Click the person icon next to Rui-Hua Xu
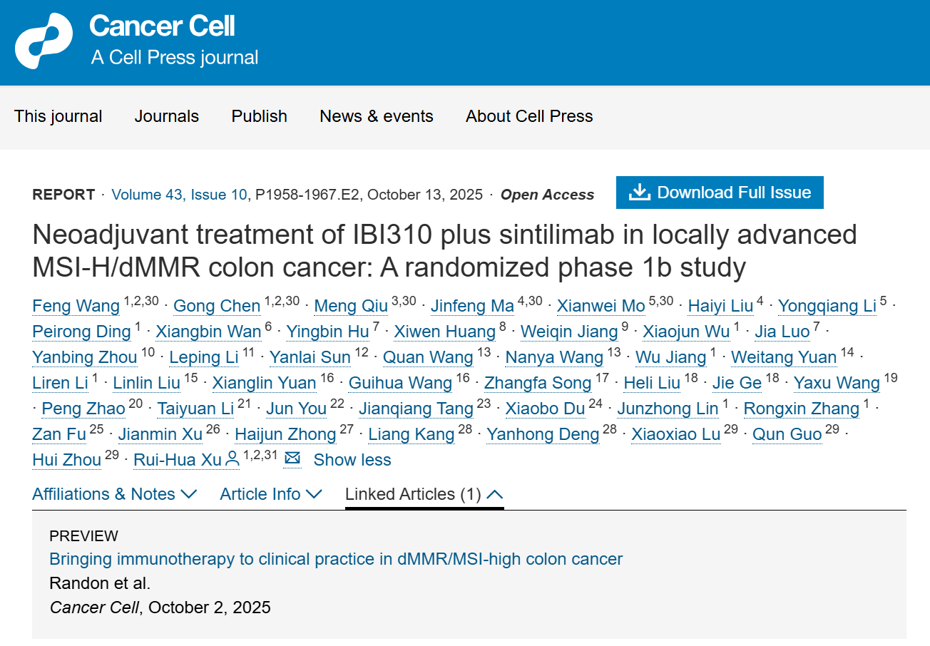Screen dimensions: 930x646 click(232, 460)
